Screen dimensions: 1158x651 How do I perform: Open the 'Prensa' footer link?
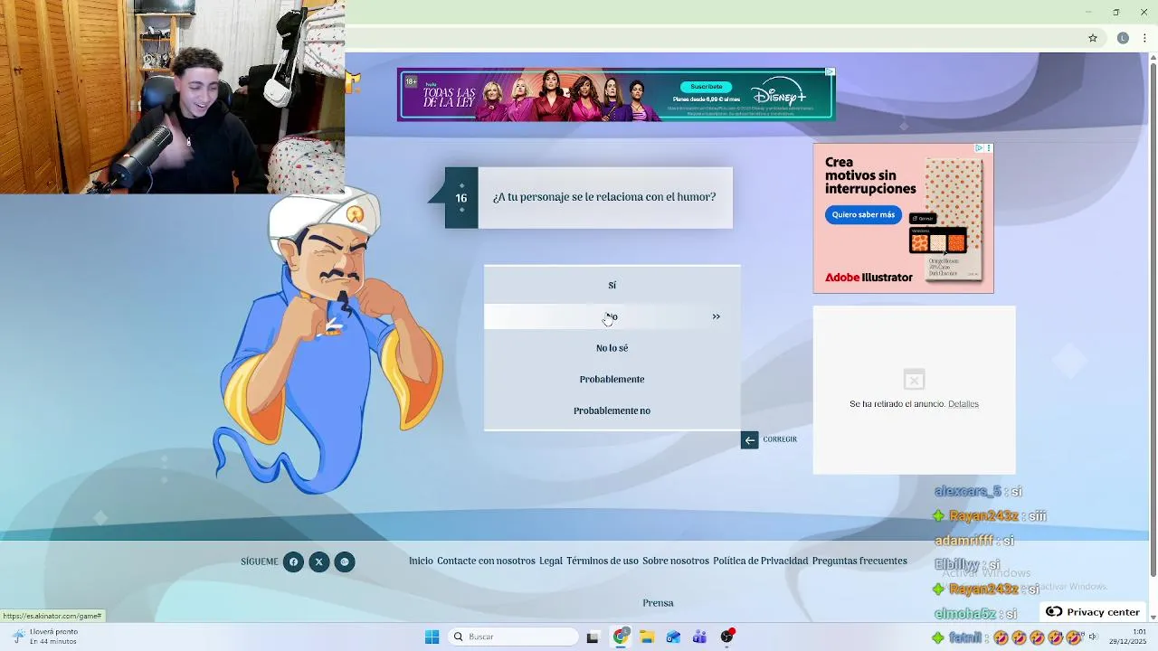pyautogui.click(x=658, y=603)
